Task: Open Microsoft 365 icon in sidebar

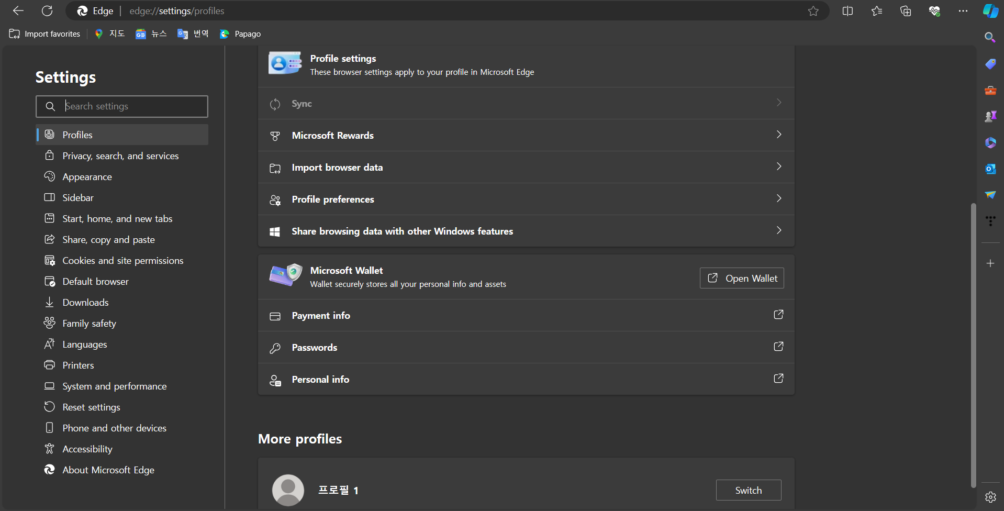Action: [990, 142]
